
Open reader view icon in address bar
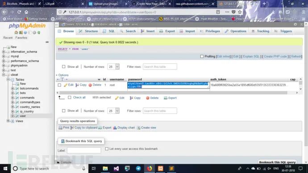click(x=218, y=12)
